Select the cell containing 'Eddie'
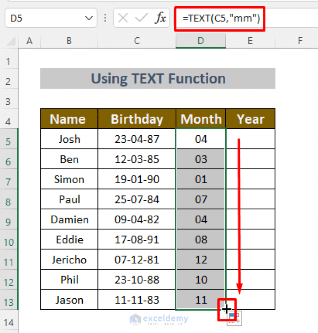This screenshot has height=333, width=318. (x=69, y=240)
